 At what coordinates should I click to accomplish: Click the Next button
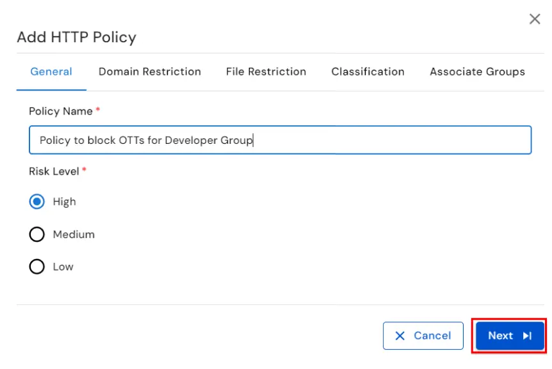point(508,336)
